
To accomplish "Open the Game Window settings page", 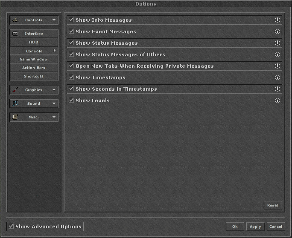I will [x=34, y=59].
